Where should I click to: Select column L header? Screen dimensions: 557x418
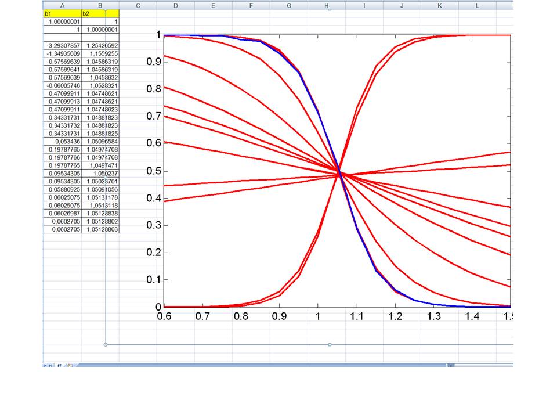click(477, 5)
